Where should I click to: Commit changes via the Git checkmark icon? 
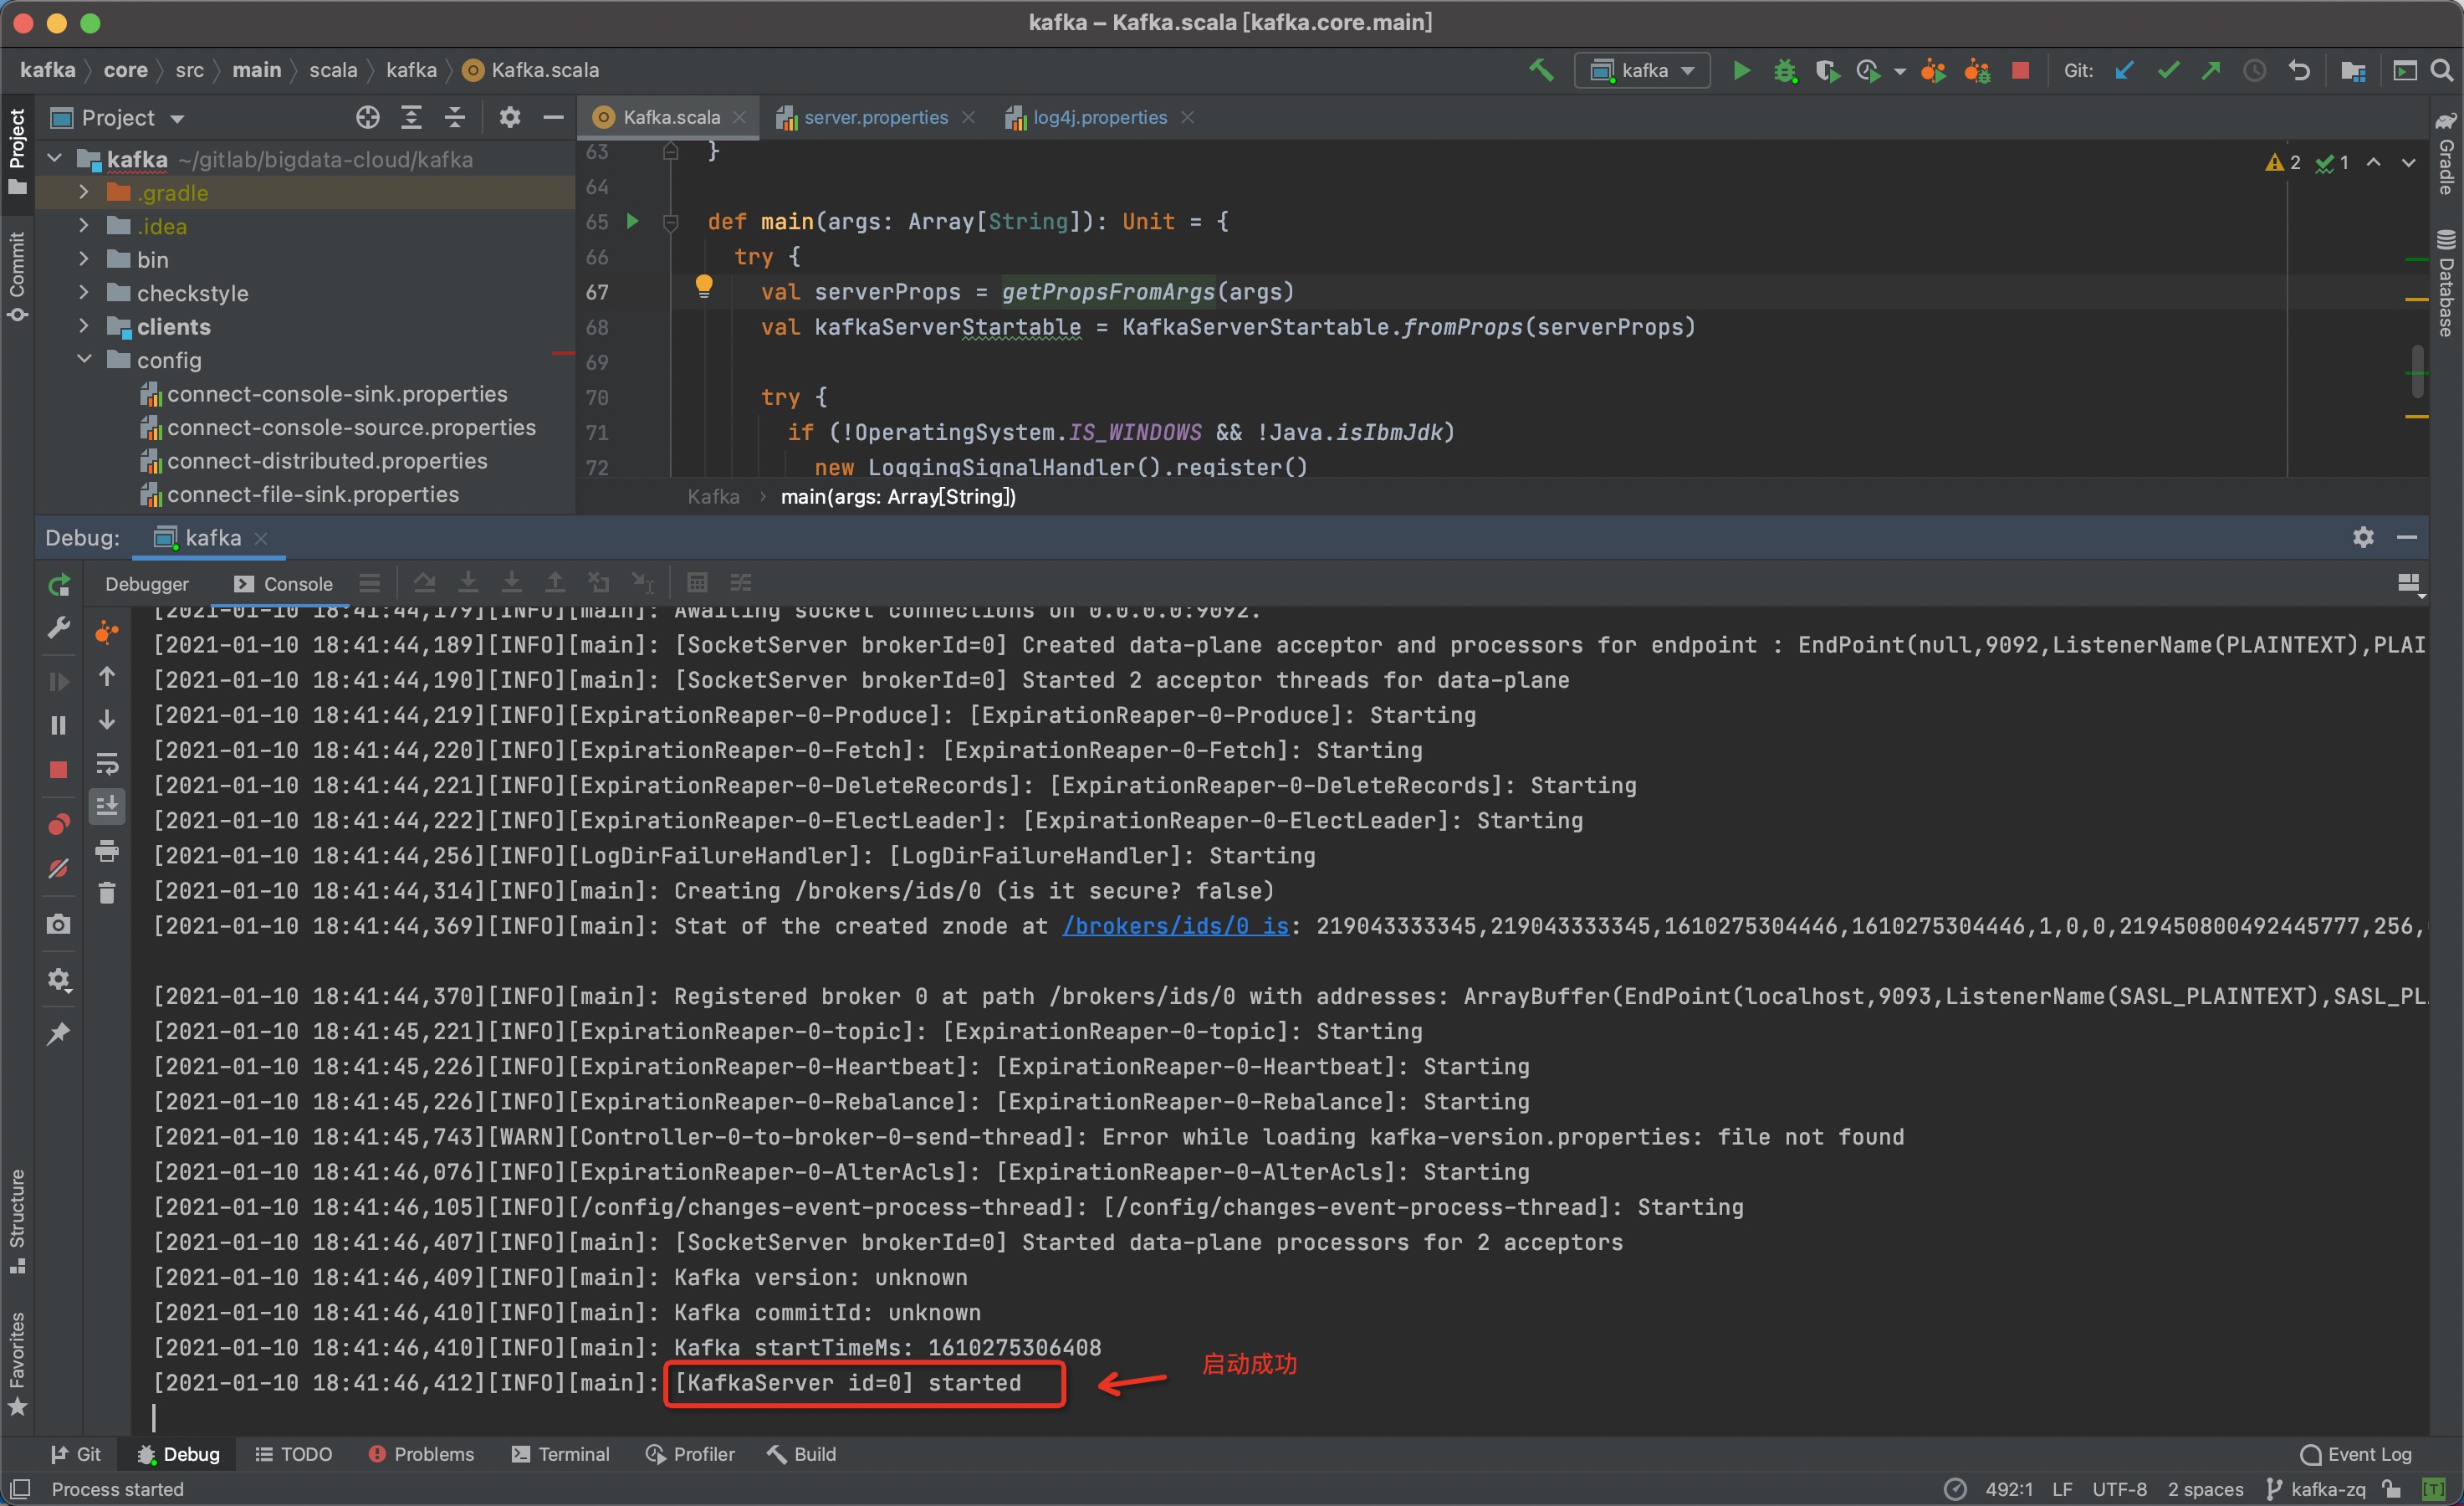[2167, 70]
